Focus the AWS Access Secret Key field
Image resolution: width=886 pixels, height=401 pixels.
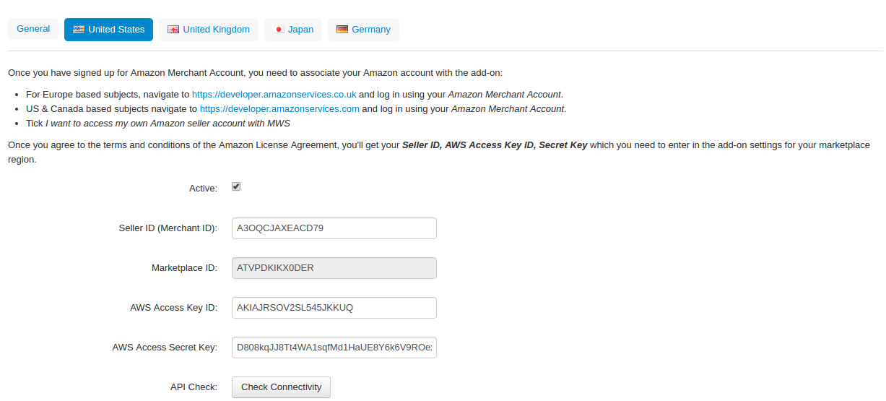pyautogui.click(x=334, y=348)
